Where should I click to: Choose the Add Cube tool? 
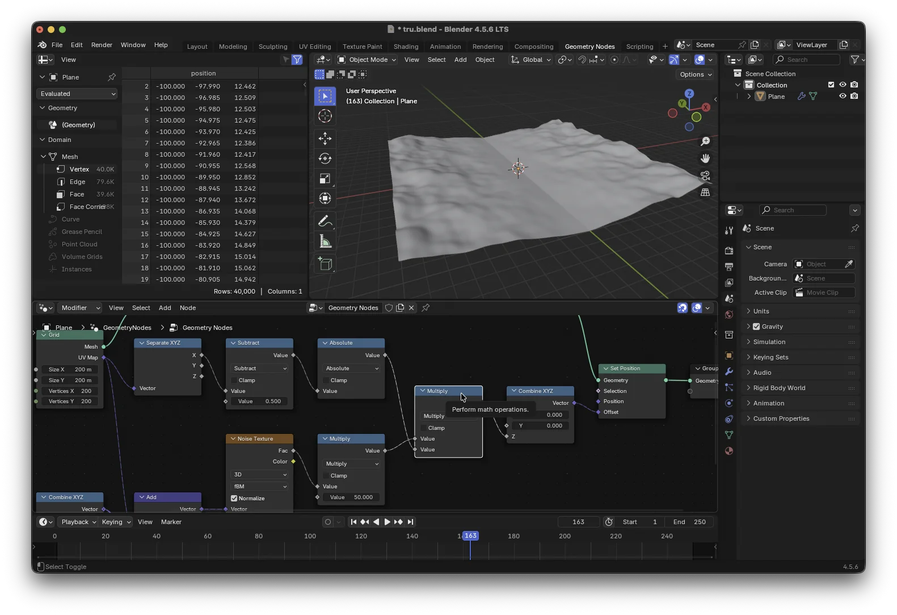[325, 263]
